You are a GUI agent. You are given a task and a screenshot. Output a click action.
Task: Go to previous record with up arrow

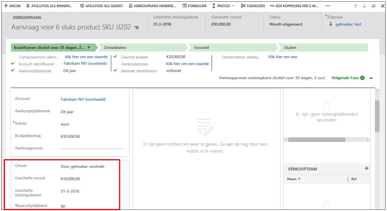pyautogui.click(x=355, y=6)
